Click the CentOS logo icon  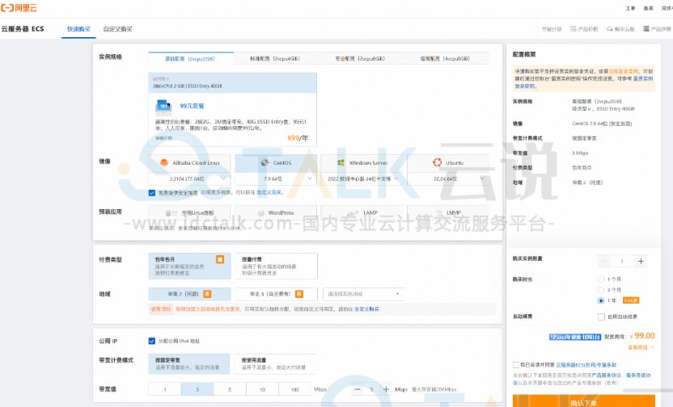(265, 163)
